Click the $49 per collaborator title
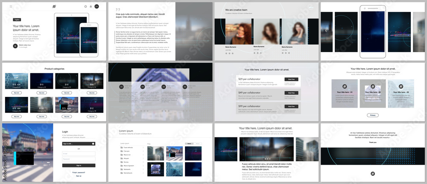Image resolution: width=427 pixels, height=184 pixels. (x=249, y=93)
